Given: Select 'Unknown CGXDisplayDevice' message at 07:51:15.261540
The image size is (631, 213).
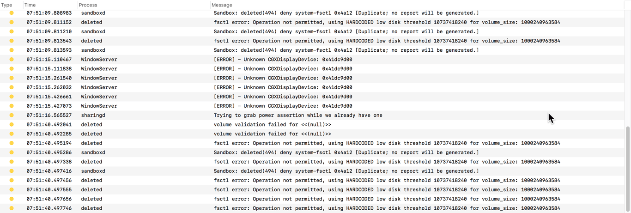Looking at the screenshot, I should [x=283, y=78].
